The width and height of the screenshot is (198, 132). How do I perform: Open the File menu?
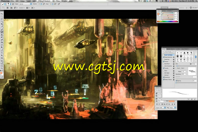12,1
